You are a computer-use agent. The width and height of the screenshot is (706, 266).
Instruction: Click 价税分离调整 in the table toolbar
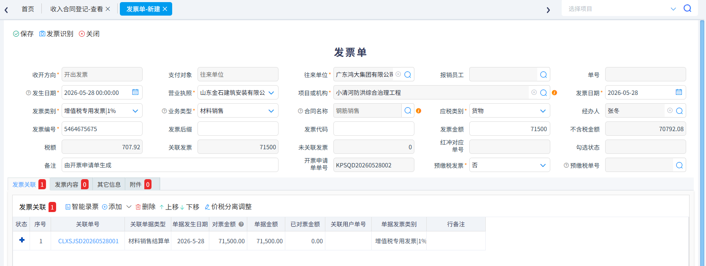(228, 207)
